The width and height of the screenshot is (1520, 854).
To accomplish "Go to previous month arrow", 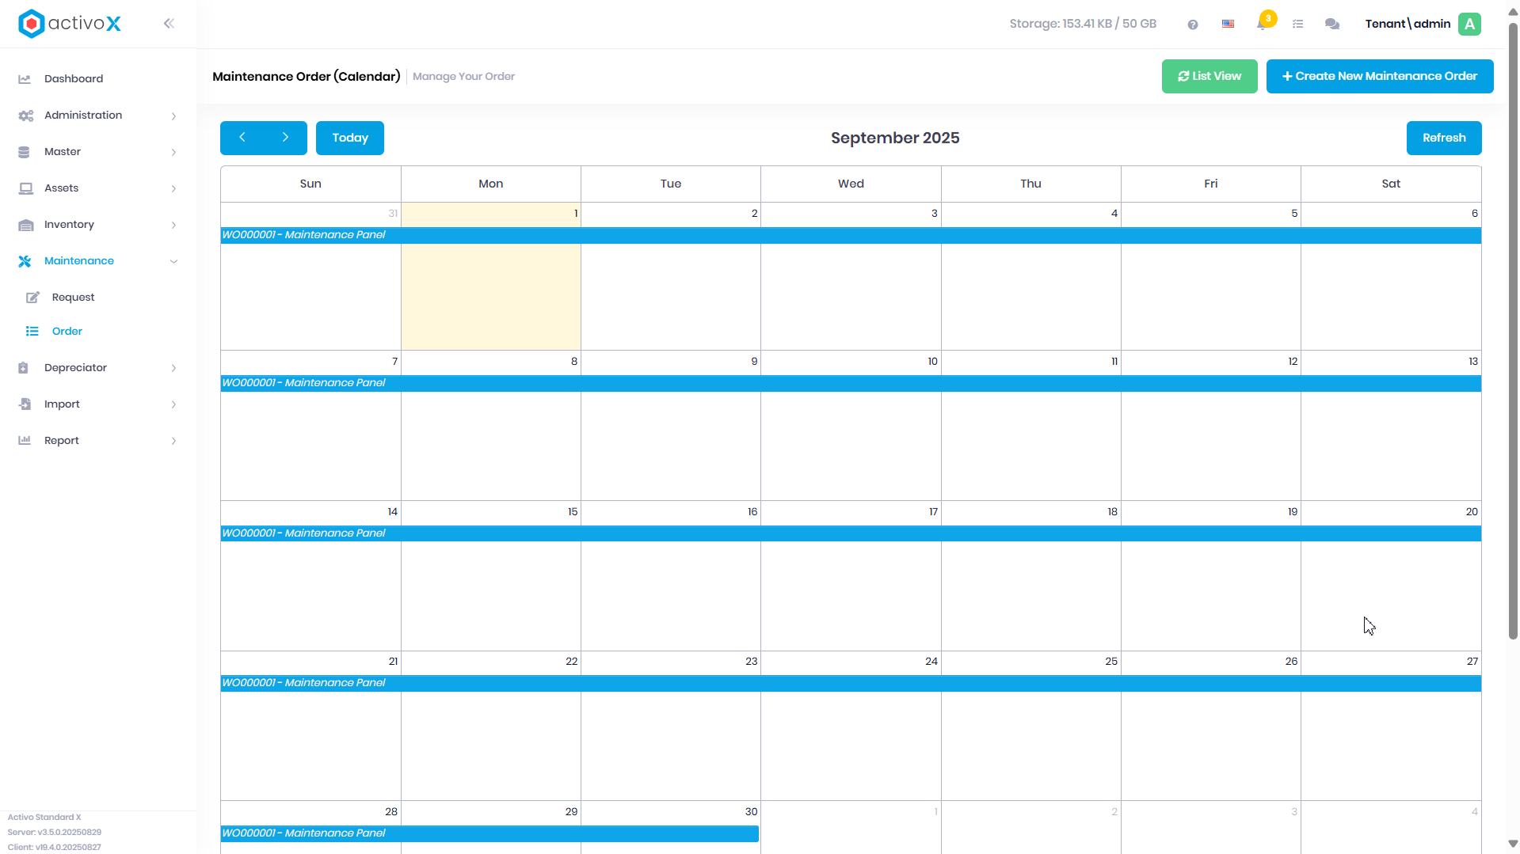I will 242,138.
